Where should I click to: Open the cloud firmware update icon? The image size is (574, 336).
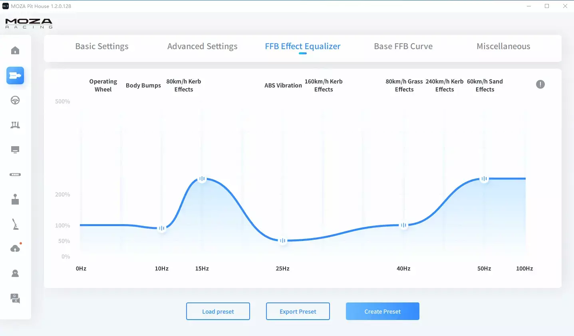click(x=15, y=249)
